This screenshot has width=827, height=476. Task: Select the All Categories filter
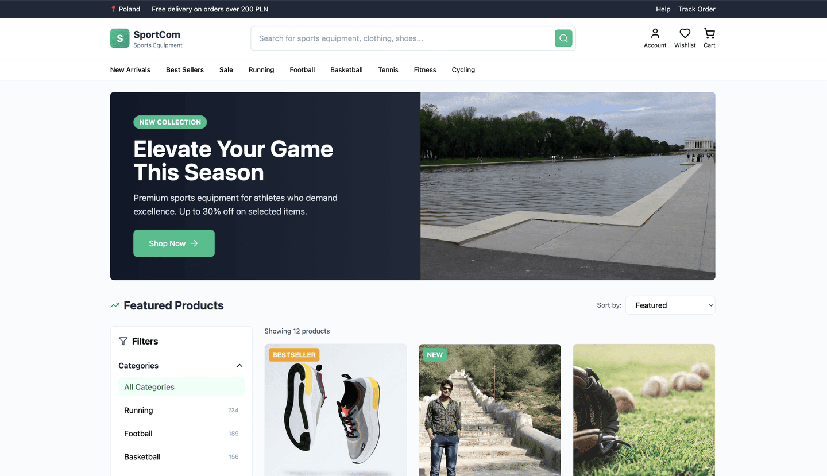click(149, 386)
